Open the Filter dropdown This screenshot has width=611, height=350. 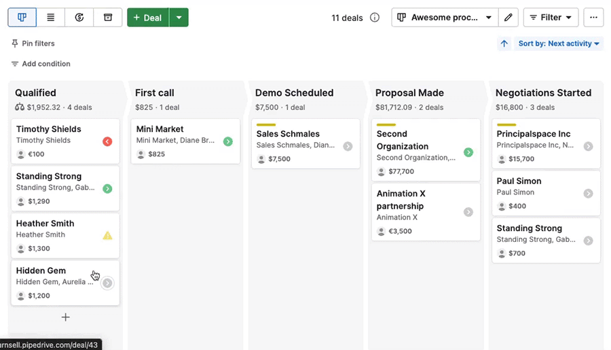coord(551,18)
